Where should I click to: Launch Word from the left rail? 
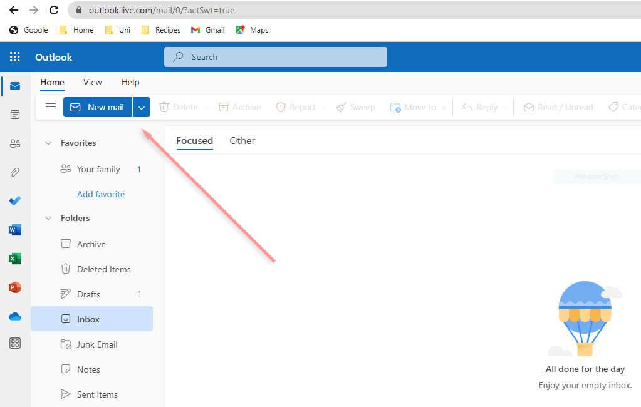coord(15,230)
